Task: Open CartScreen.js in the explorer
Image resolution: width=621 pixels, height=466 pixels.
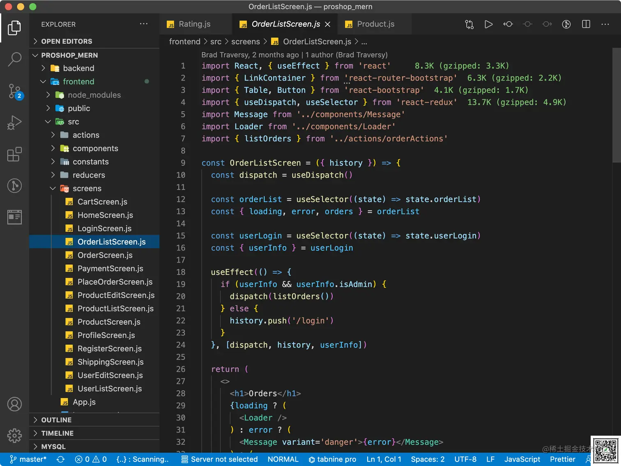Action: 95,202
